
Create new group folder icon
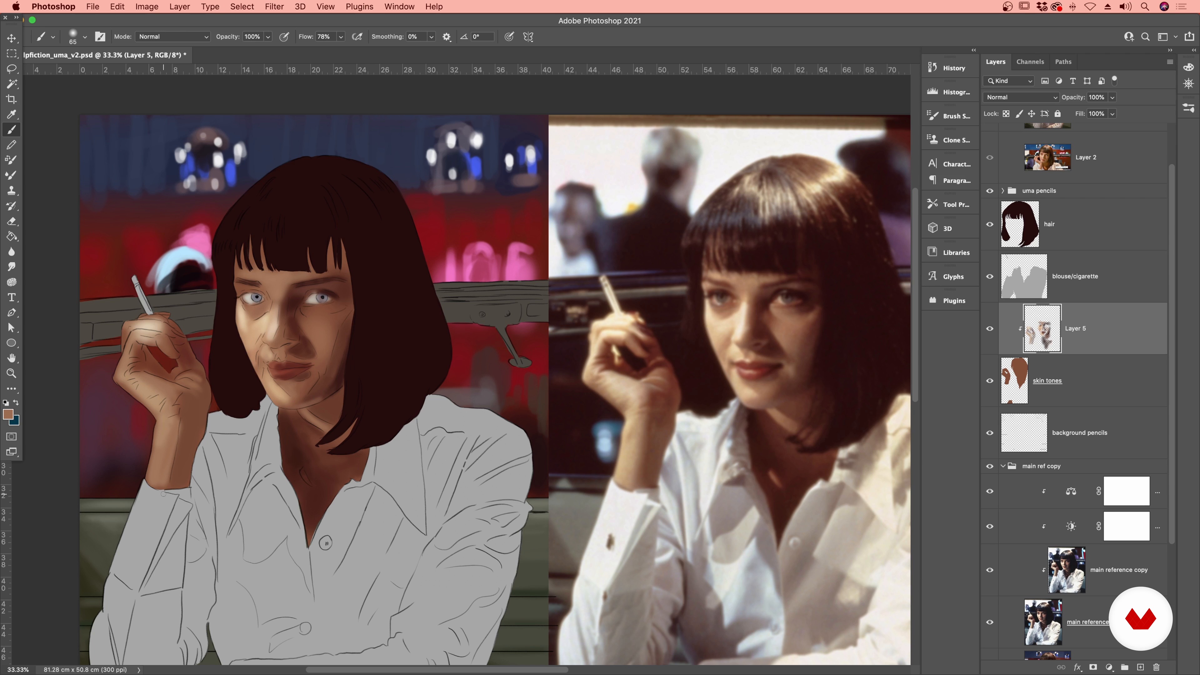coord(1125,667)
